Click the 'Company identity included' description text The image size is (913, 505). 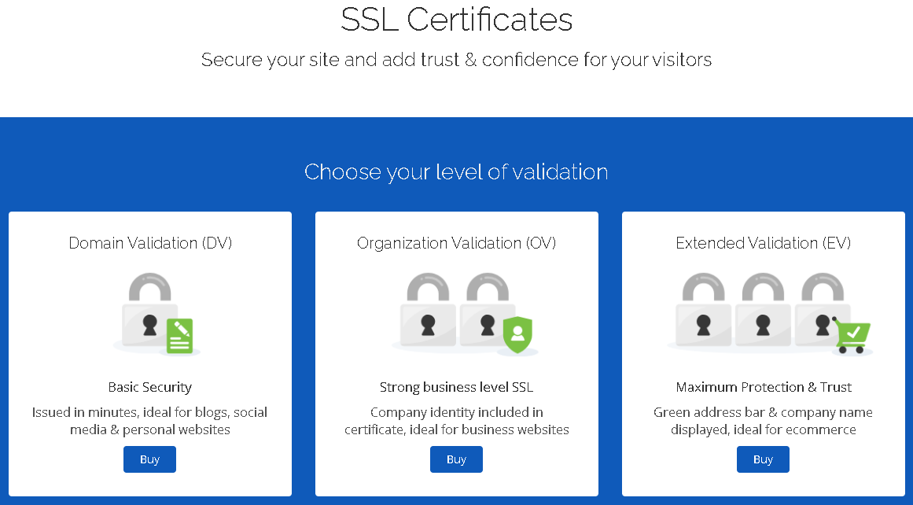pyautogui.click(x=456, y=421)
